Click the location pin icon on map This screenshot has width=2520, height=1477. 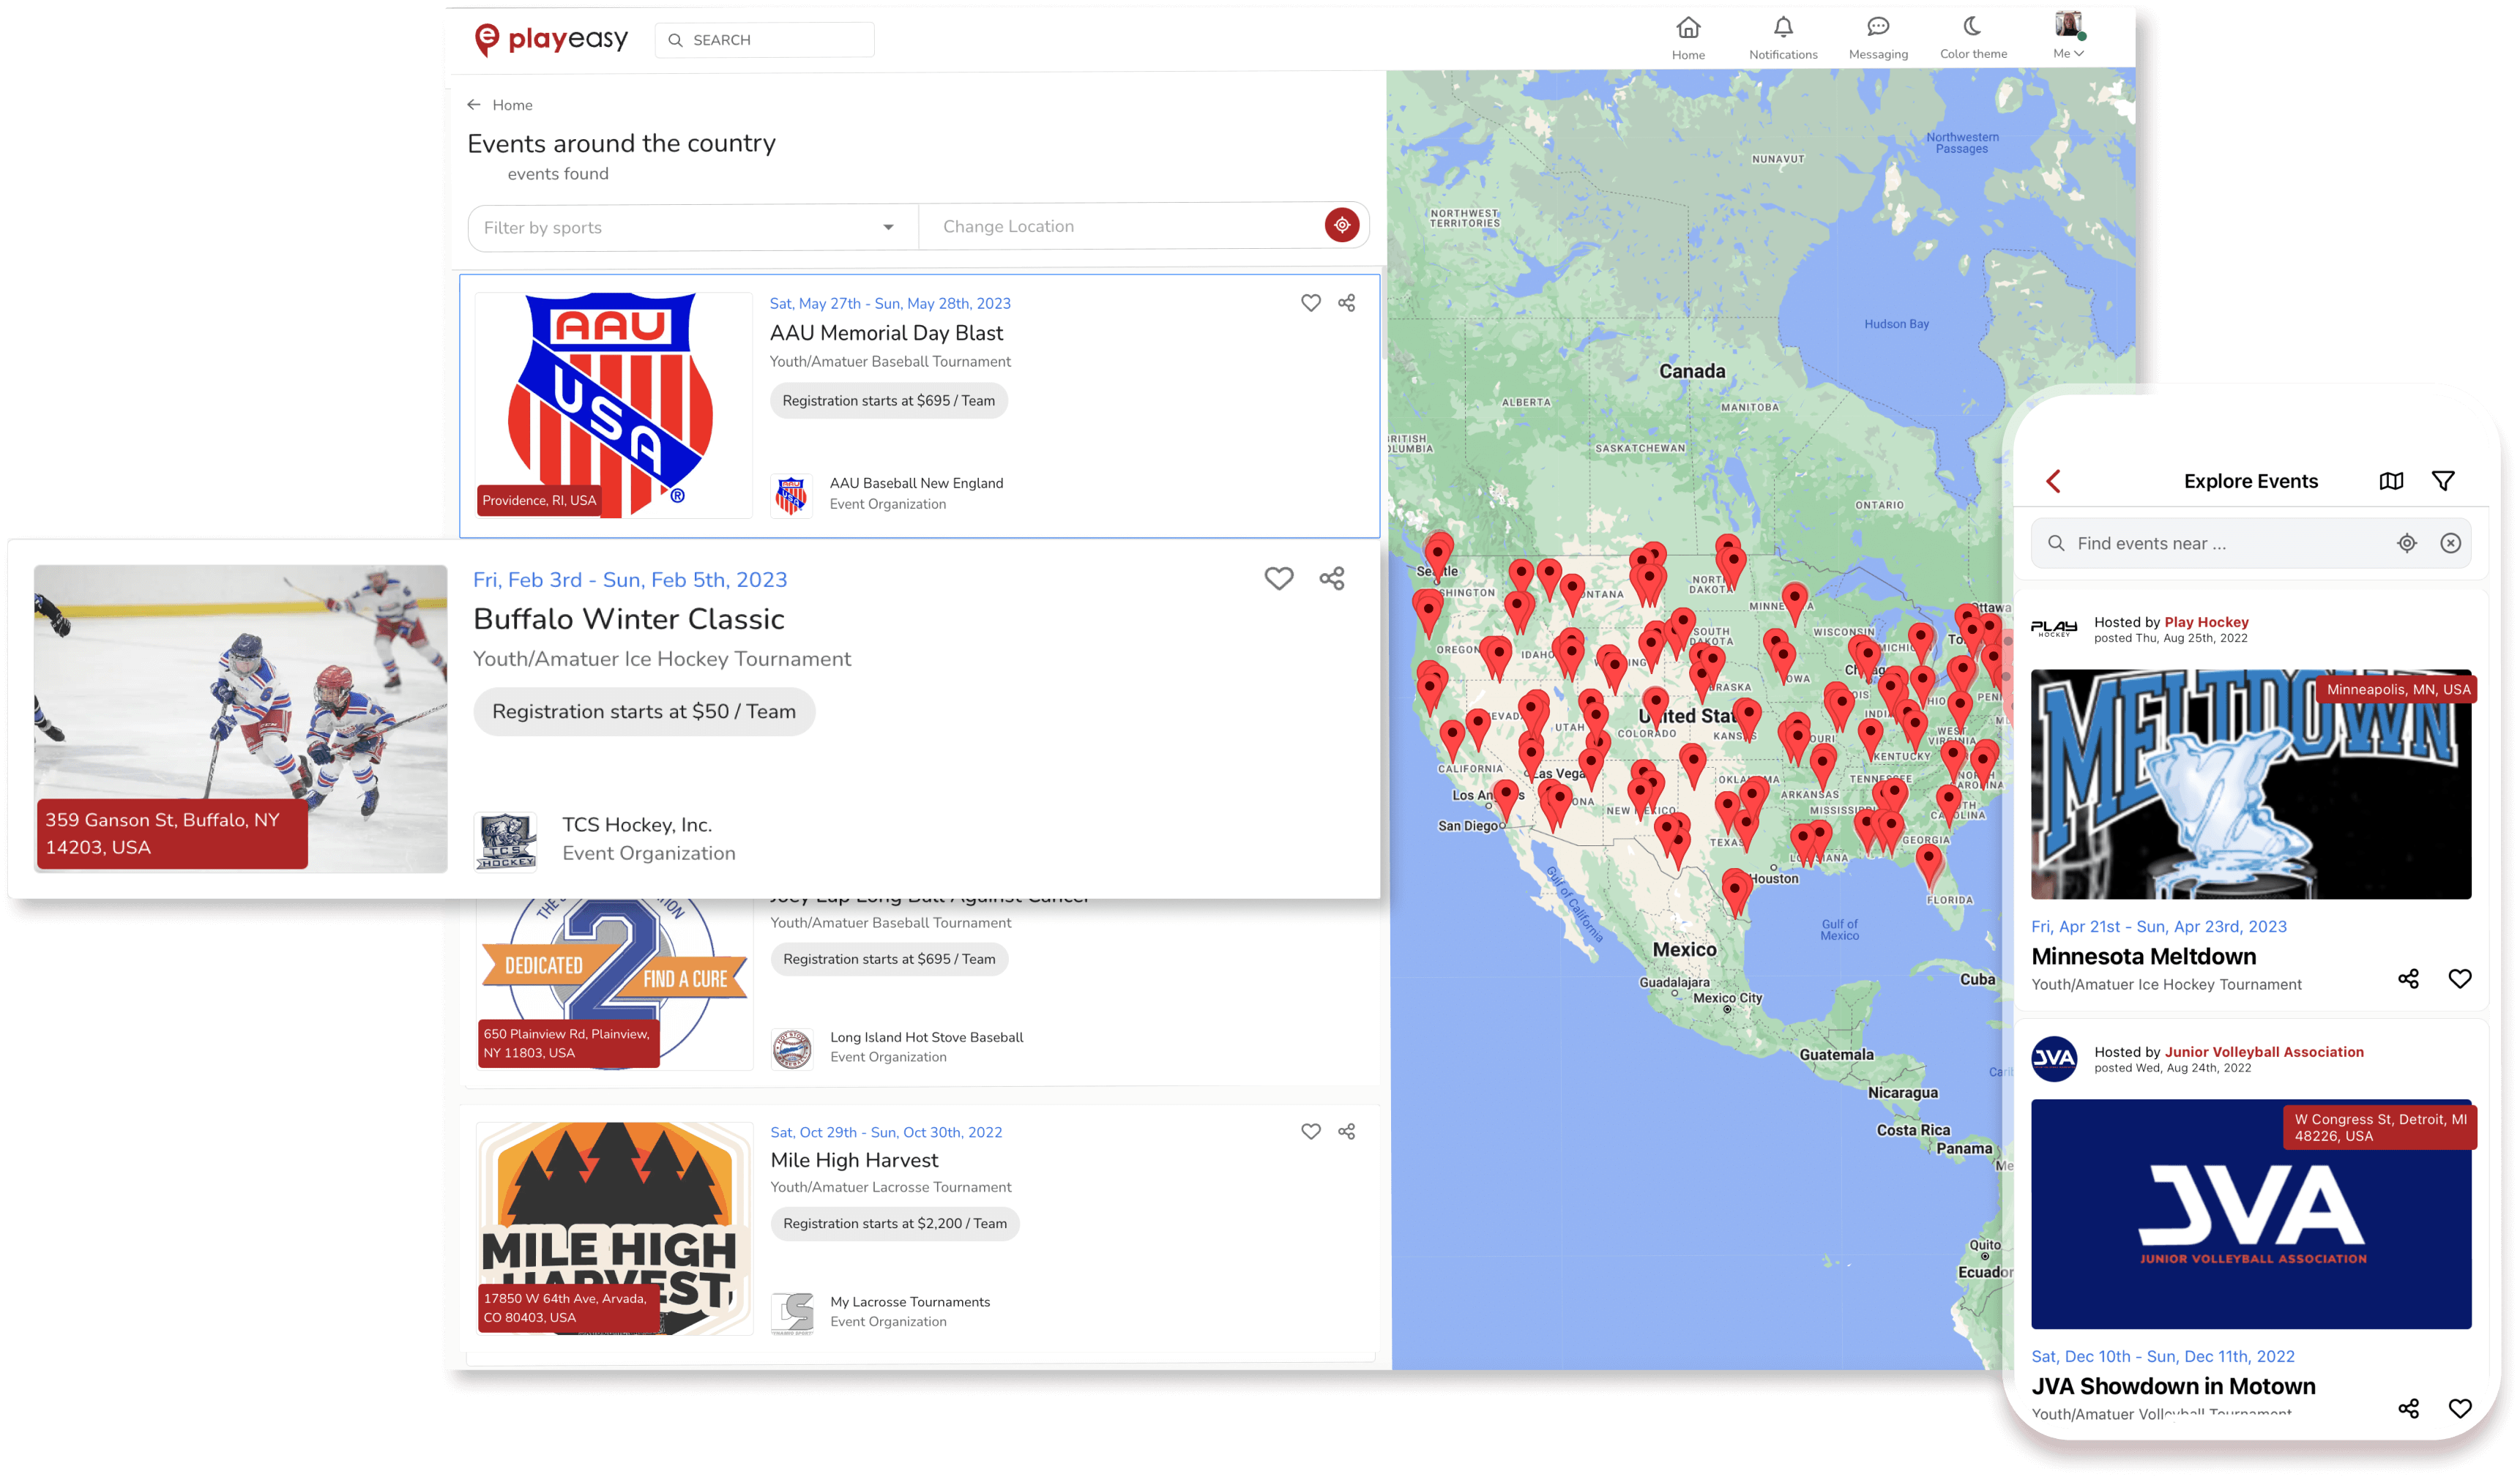click(x=1342, y=225)
